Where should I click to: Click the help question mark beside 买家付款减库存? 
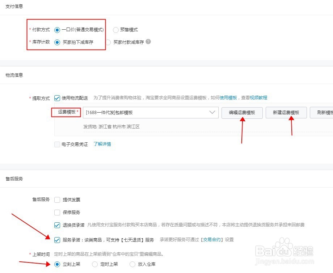pyautogui.click(x=148, y=42)
